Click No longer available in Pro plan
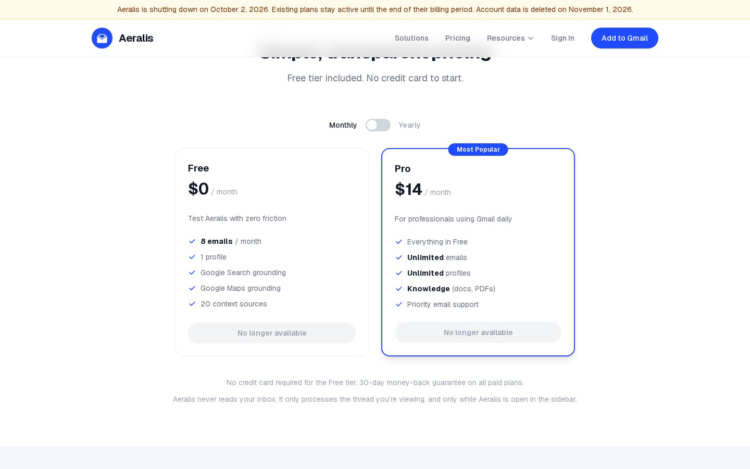The height and width of the screenshot is (469, 750). click(478, 332)
